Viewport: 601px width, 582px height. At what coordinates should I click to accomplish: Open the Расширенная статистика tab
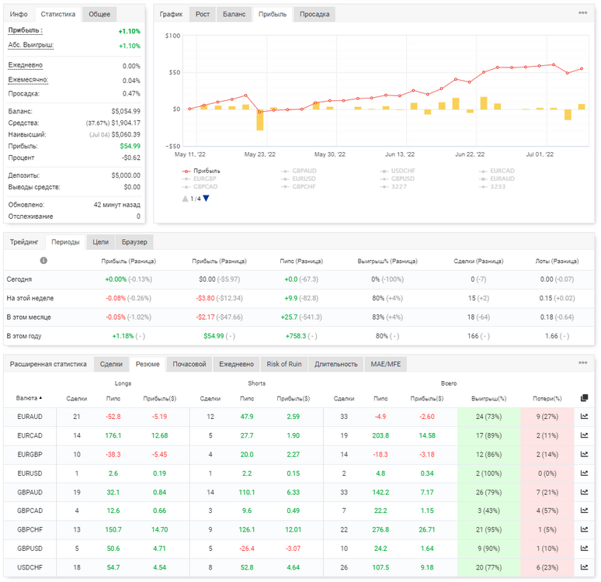(48, 364)
